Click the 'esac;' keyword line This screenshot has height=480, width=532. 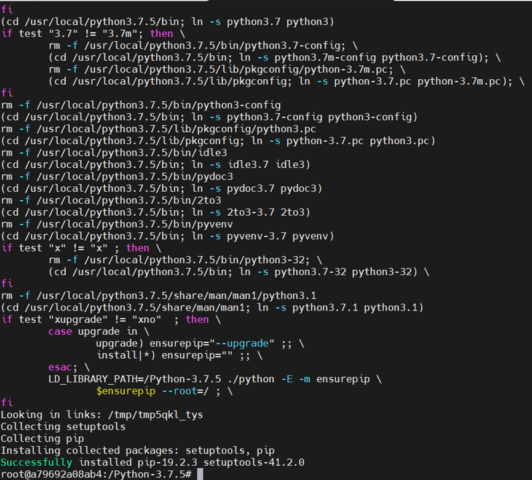(x=69, y=367)
